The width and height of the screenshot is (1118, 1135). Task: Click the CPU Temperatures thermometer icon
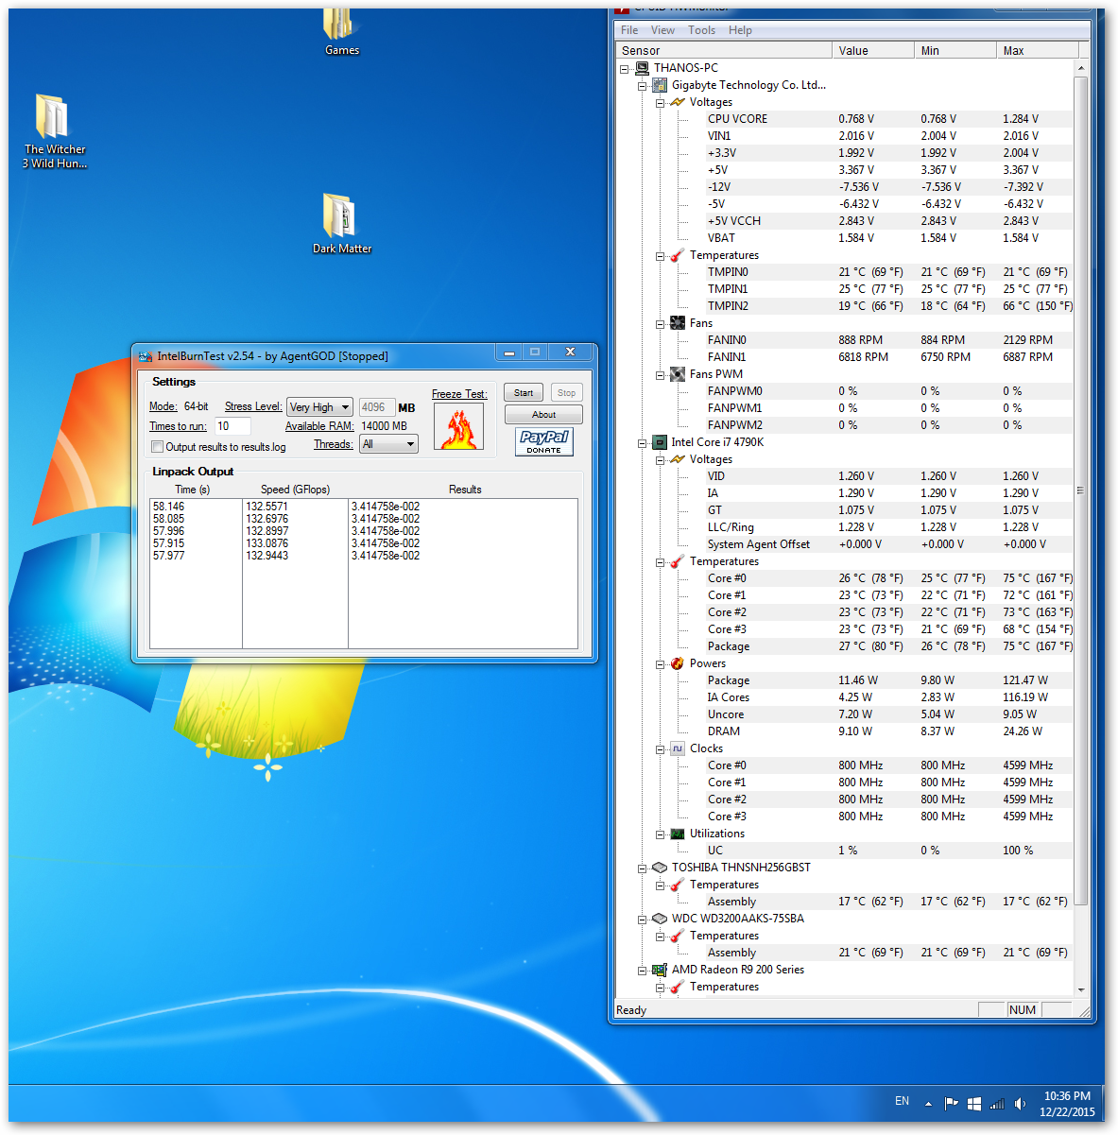678,561
